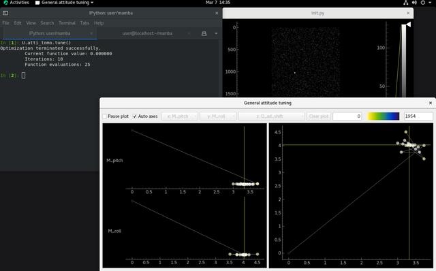Click the network status icon in top bar
This screenshot has width=436, height=271.
[x=406, y=3]
